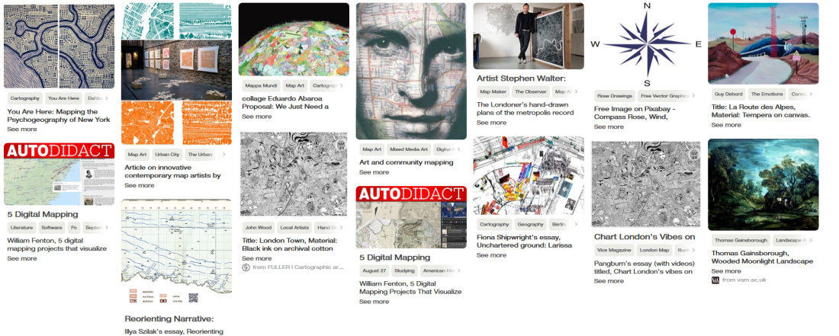This screenshot has height=336, width=839.
Task: Show more tags after the Berlin tag
Action: pyautogui.click(x=577, y=224)
